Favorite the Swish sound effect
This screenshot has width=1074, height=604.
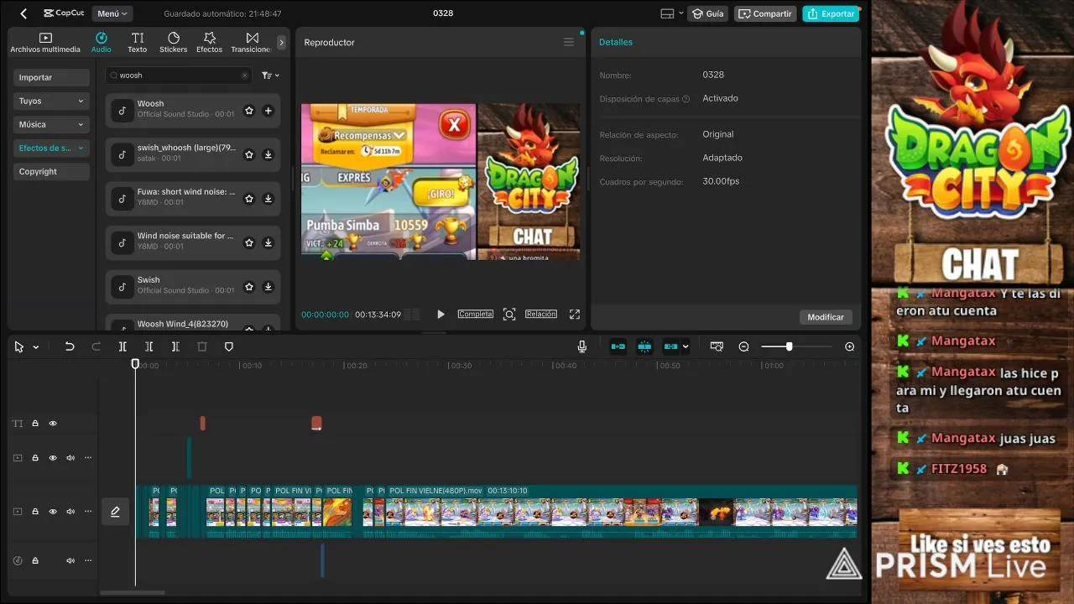pyautogui.click(x=249, y=287)
